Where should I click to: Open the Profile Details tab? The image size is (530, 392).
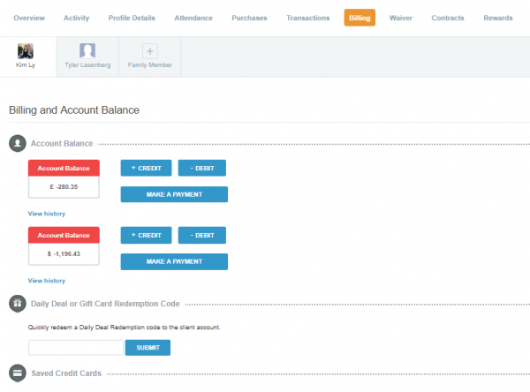point(132,18)
